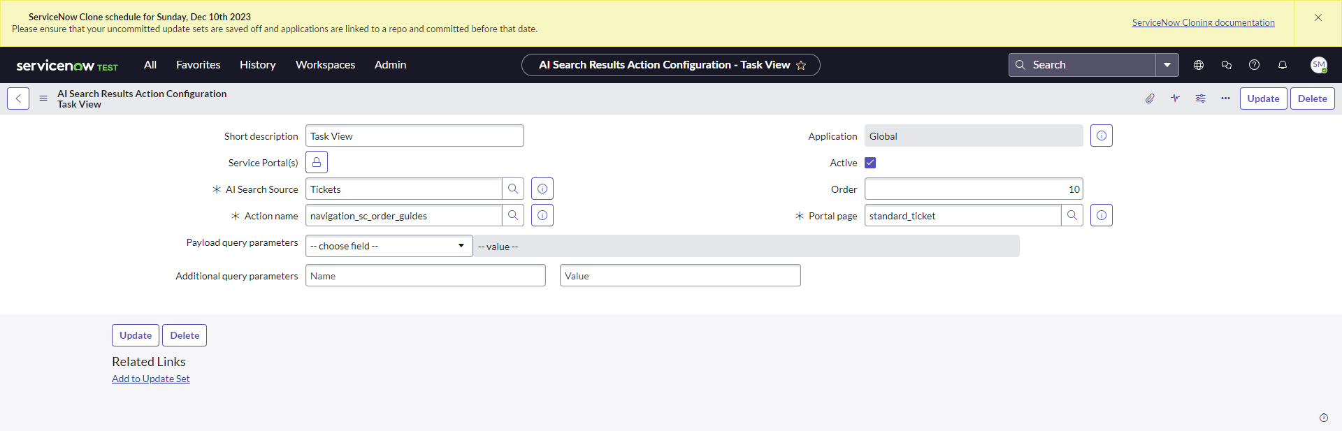
Task: Go back using the left chevron button
Action: (18, 98)
